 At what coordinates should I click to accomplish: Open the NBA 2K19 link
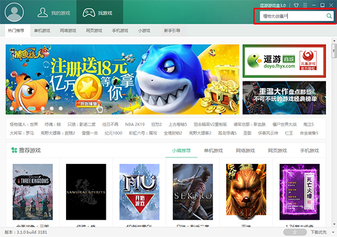(x=135, y=124)
